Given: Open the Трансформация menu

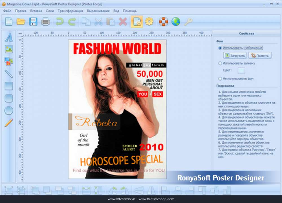Looking at the screenshot, I should point(70,11).
